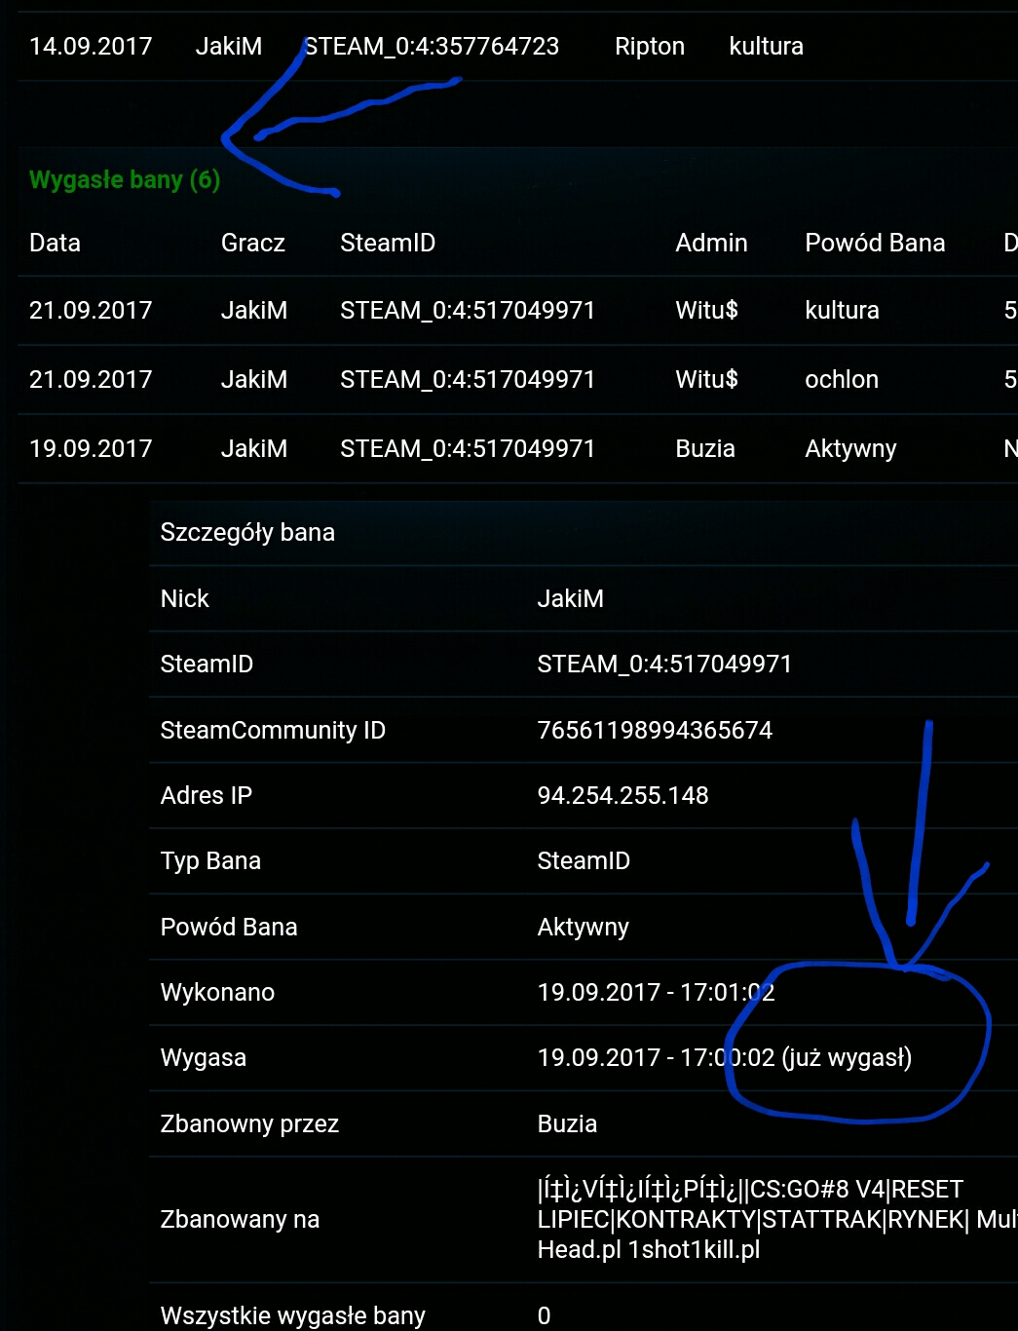1018x1331 pixels.
Task: Click the 'Admin' column header
Action: pyautogui.click(x=711, y=243)
